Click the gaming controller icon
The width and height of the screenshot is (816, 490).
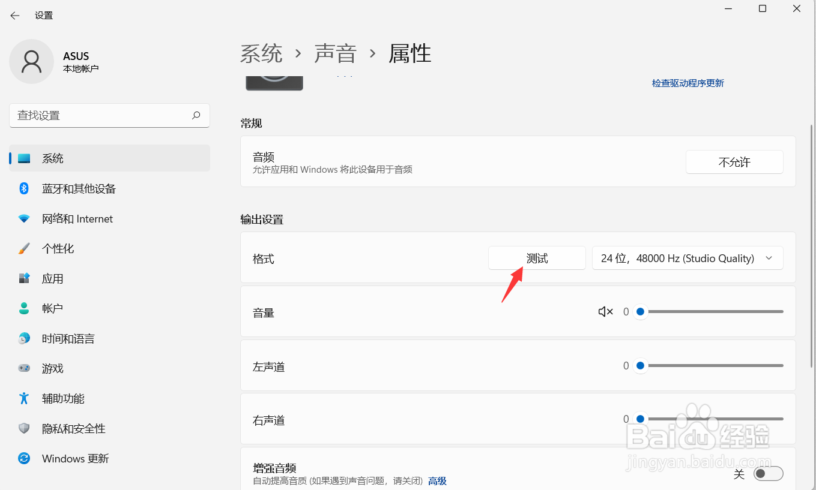(x=24, y=368)
